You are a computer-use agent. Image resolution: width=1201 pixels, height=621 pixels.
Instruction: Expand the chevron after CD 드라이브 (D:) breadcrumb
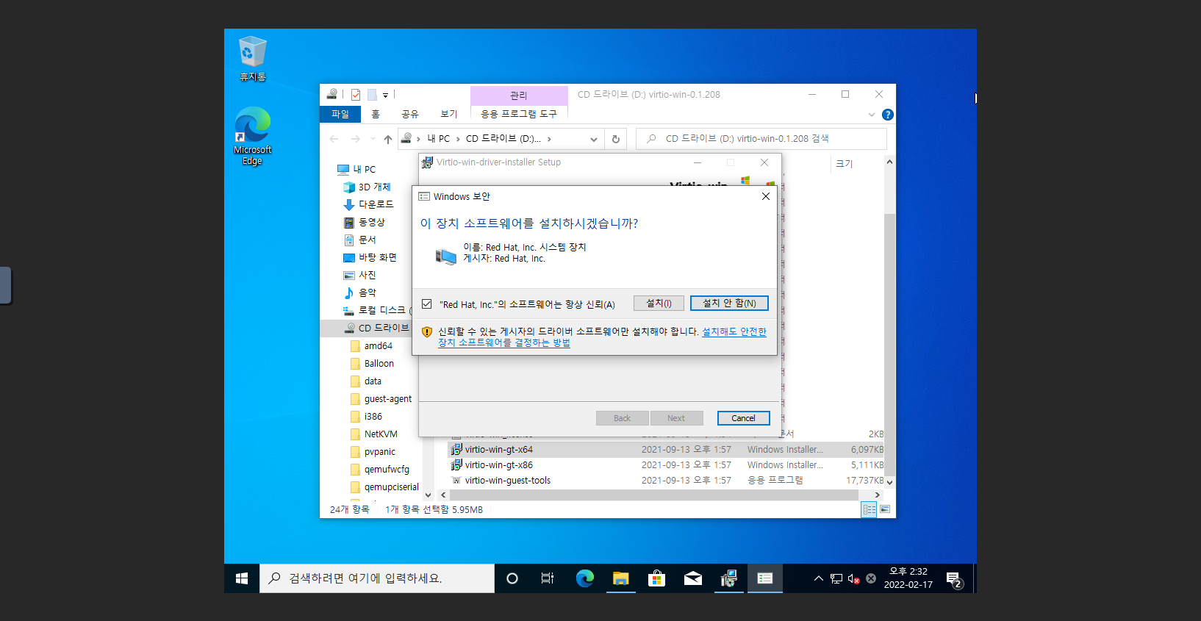(x=549, y=139)
